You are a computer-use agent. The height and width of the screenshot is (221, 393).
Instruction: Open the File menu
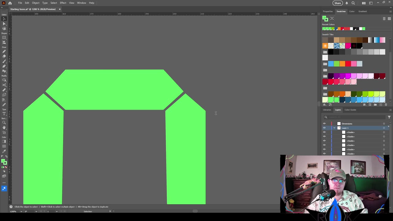[x=20, y=3]
